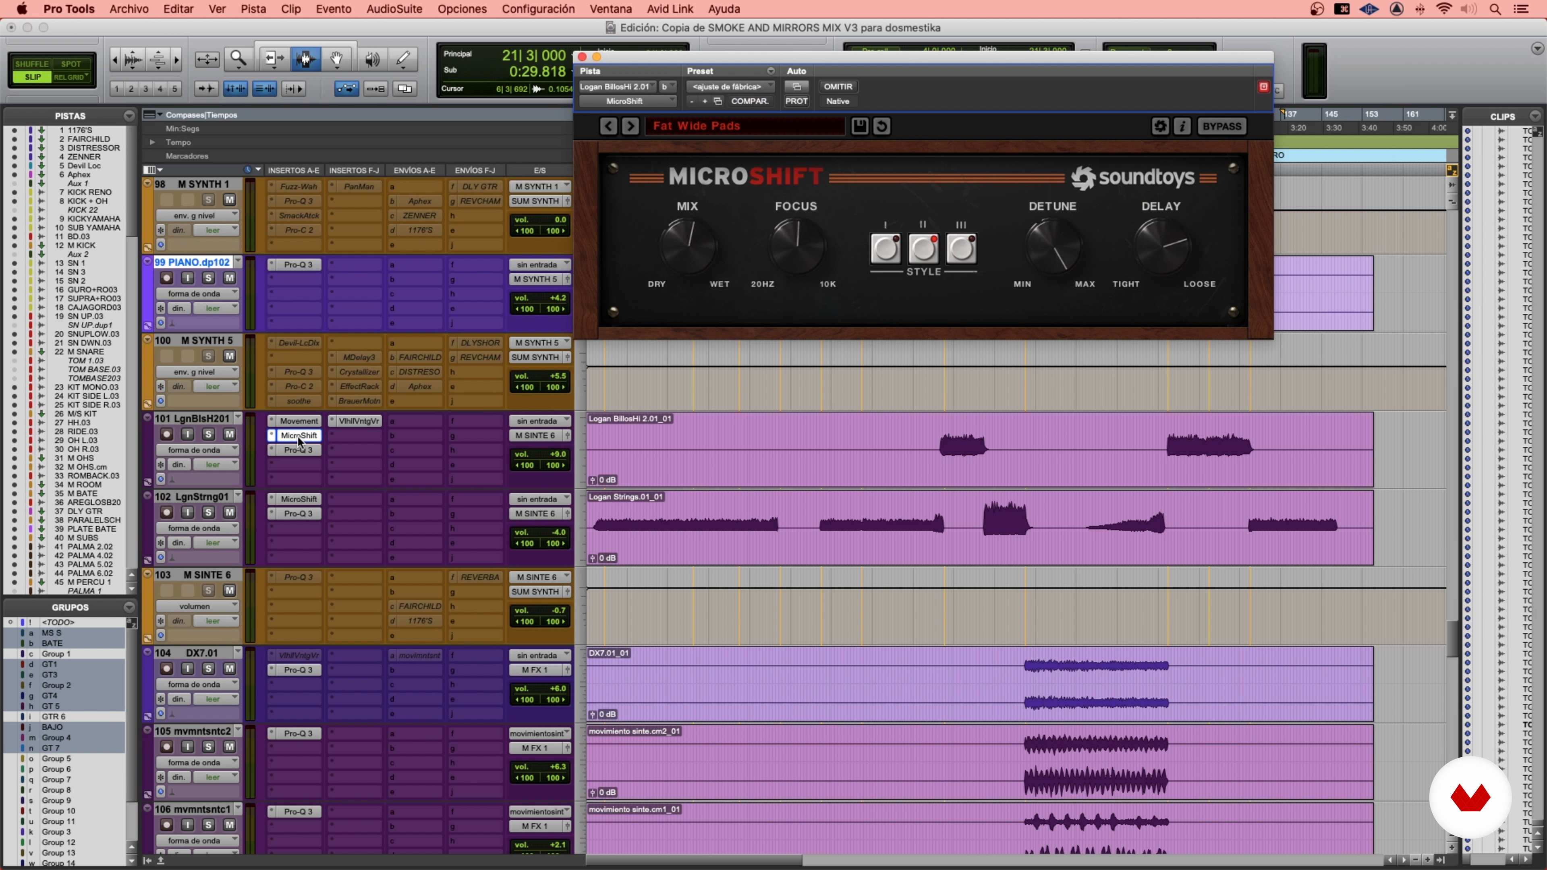The image size is (1547, 870).
Task: Mute track 98 M SYNTH 1
Action: (229, 200)
